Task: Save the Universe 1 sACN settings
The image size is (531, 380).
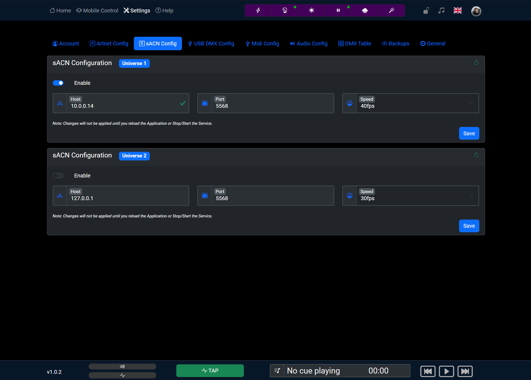Action: (x=469, y=133)
